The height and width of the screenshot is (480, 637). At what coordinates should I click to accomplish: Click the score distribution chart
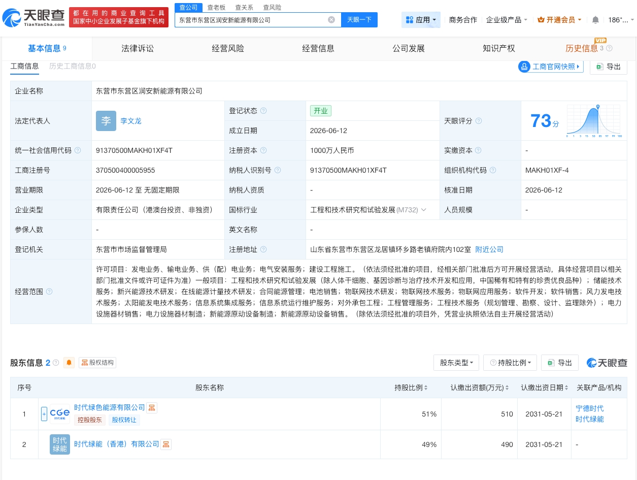coord(593,122)
